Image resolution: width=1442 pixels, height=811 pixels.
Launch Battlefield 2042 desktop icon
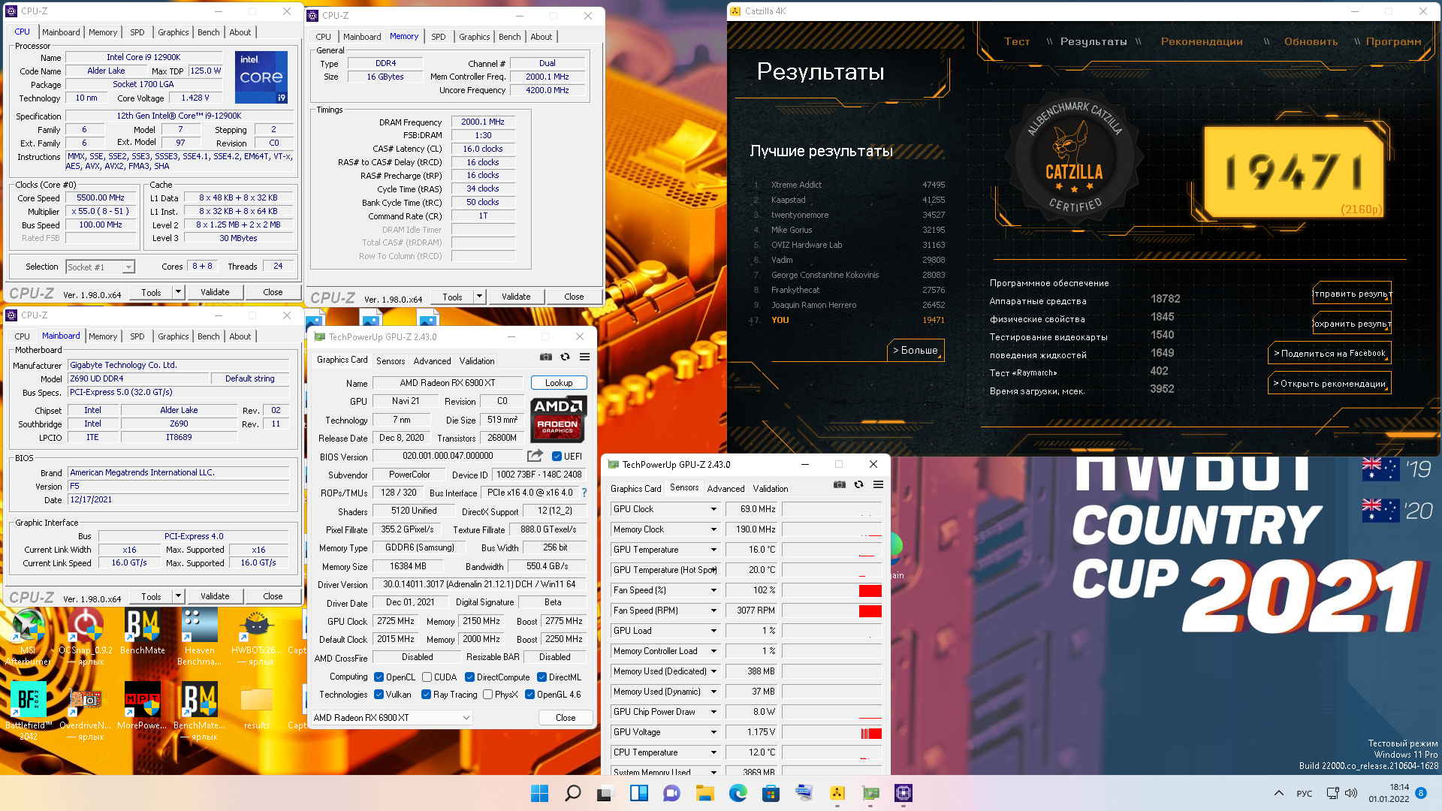[x=28, y=710]
